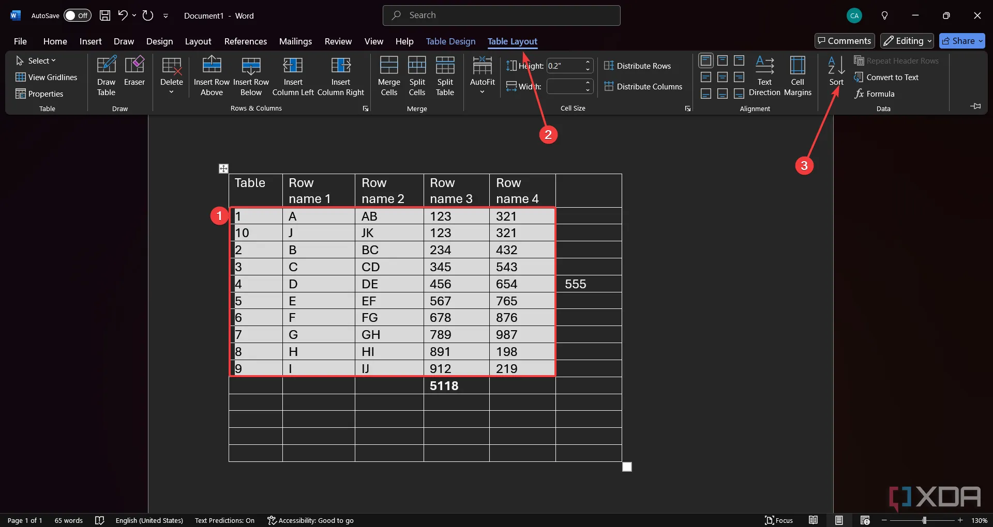Image resolution: width=993 pixels, height=527 pixels.
Task: Adjust the zoom slider handle
Action: (924, 520)
